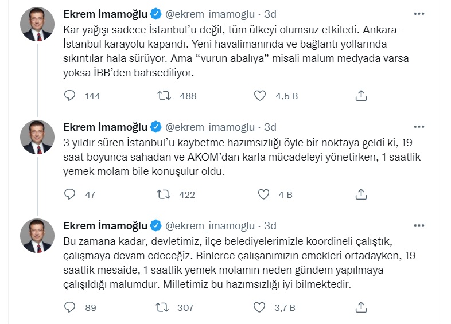Retweet the third tweet with 307 retweets

(164, 307)
